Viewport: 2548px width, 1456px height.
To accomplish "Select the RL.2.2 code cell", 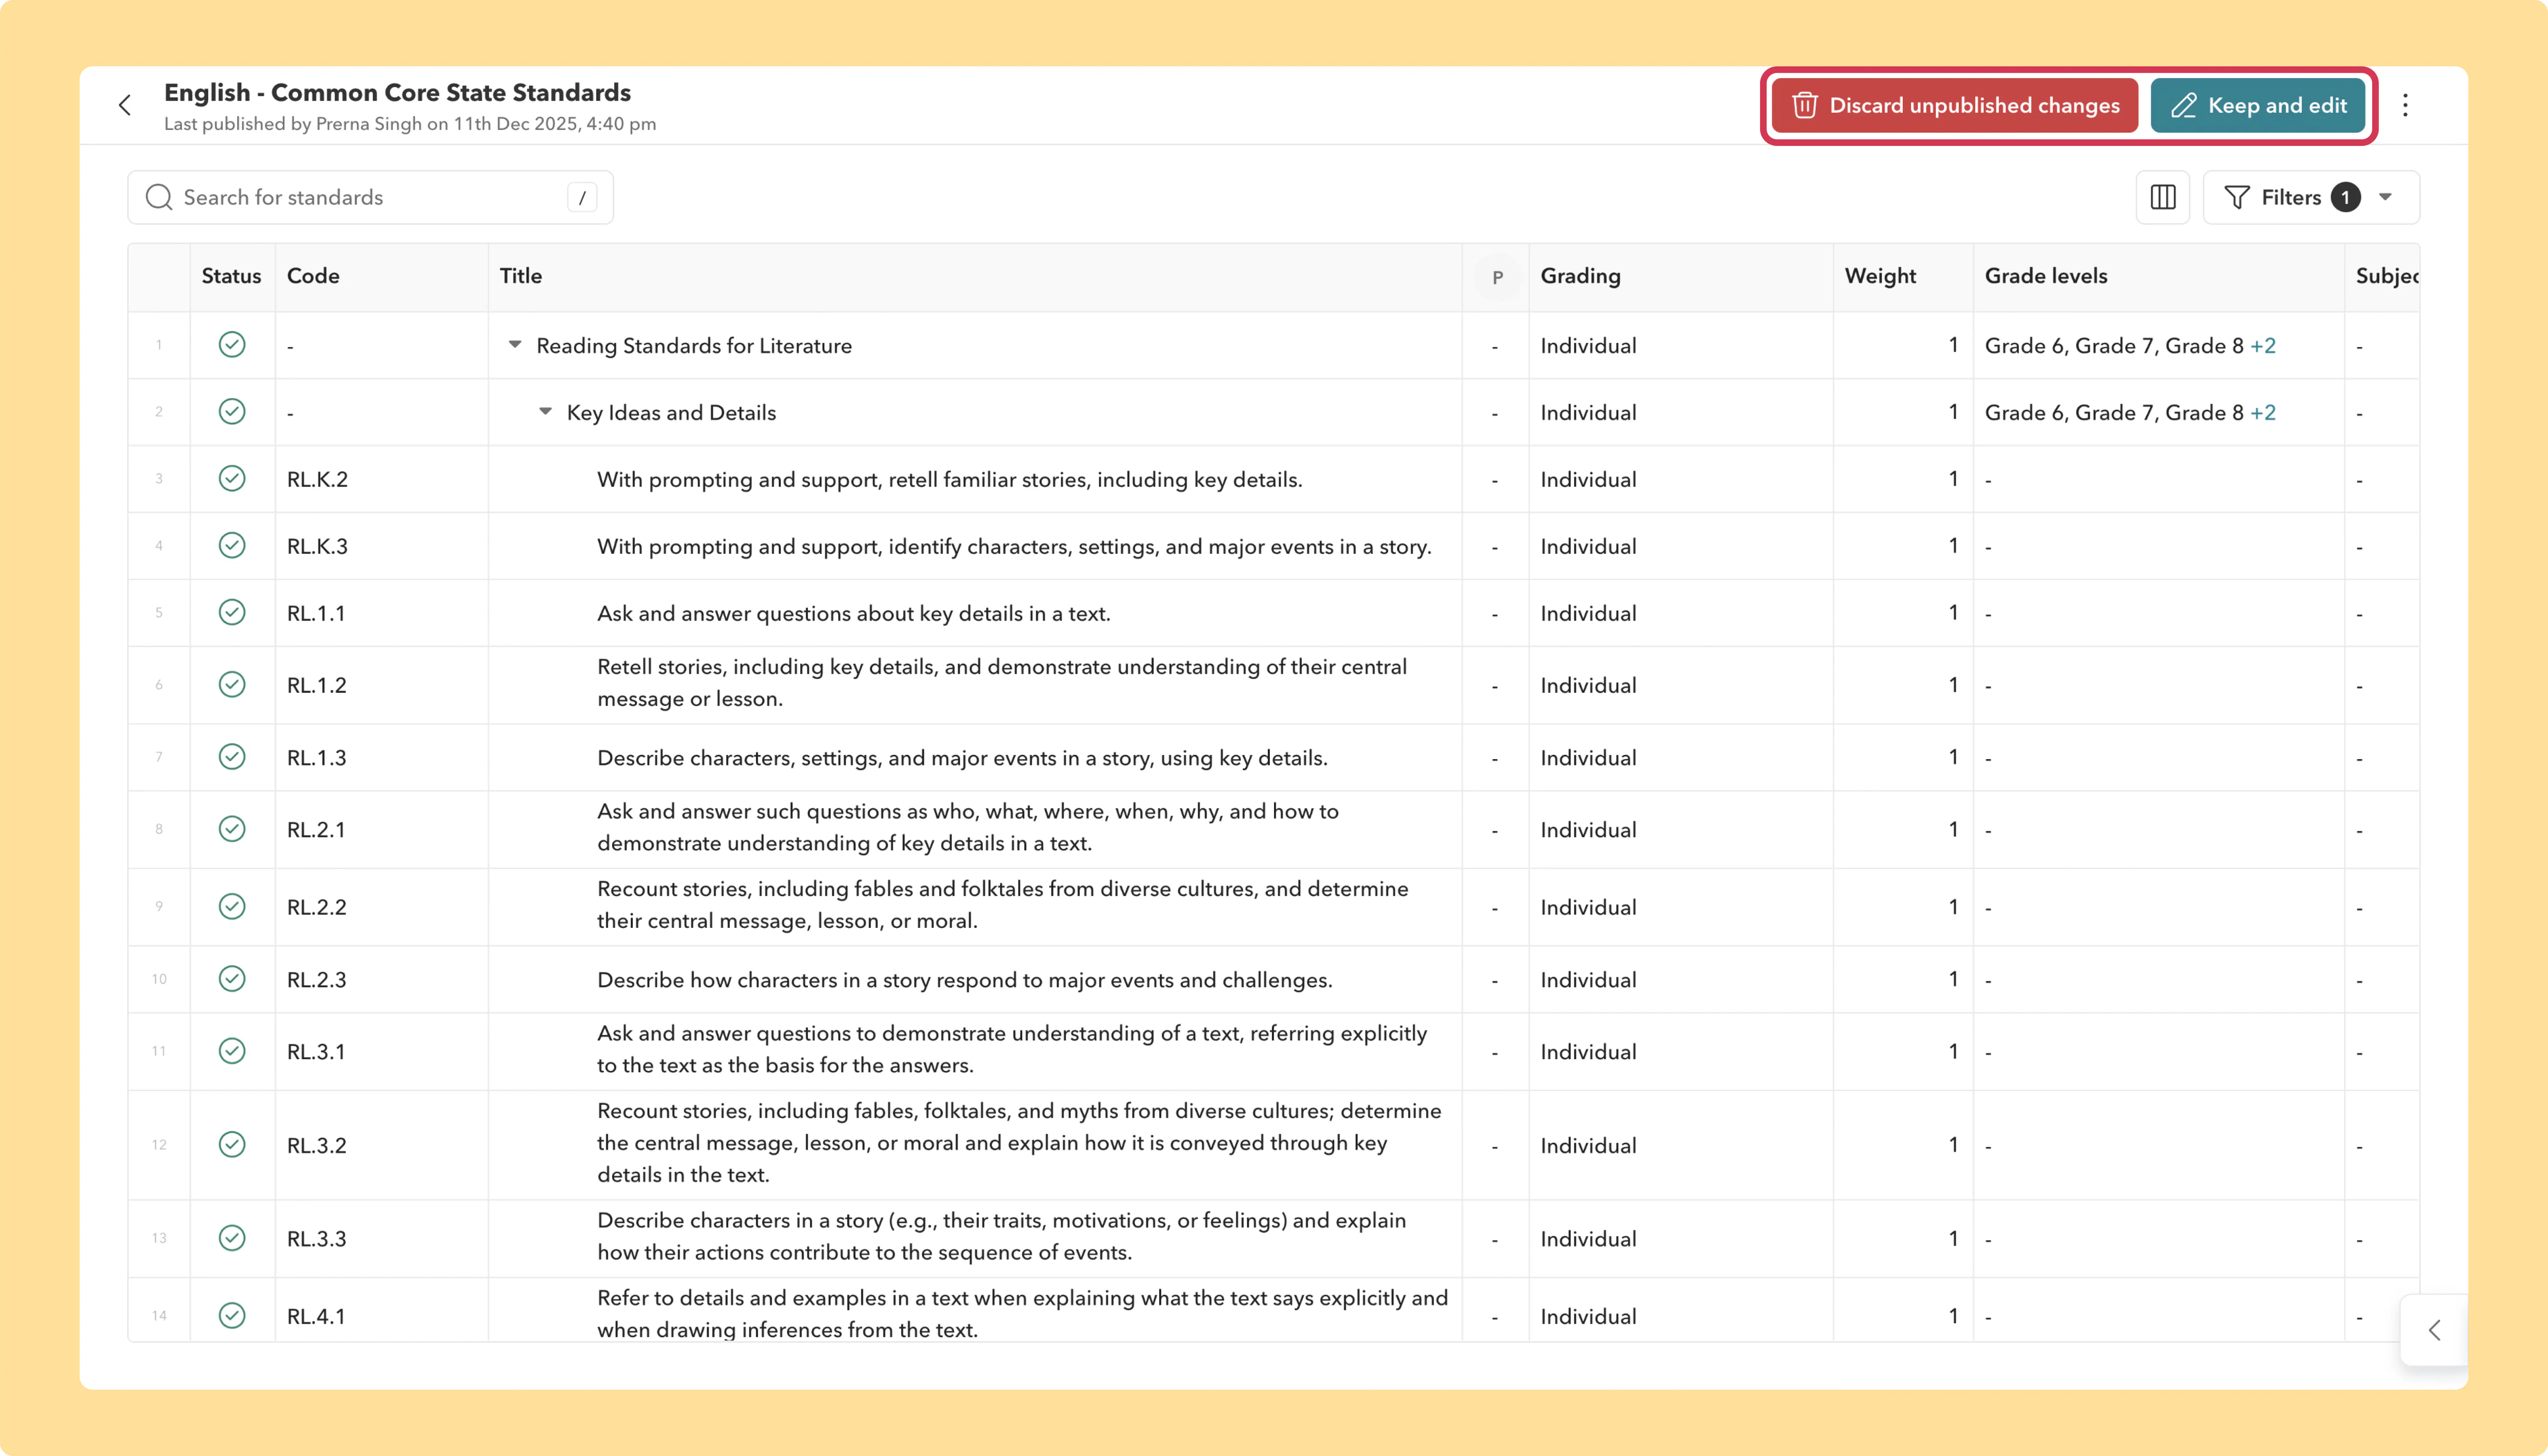I will click(x=381, y=907).
